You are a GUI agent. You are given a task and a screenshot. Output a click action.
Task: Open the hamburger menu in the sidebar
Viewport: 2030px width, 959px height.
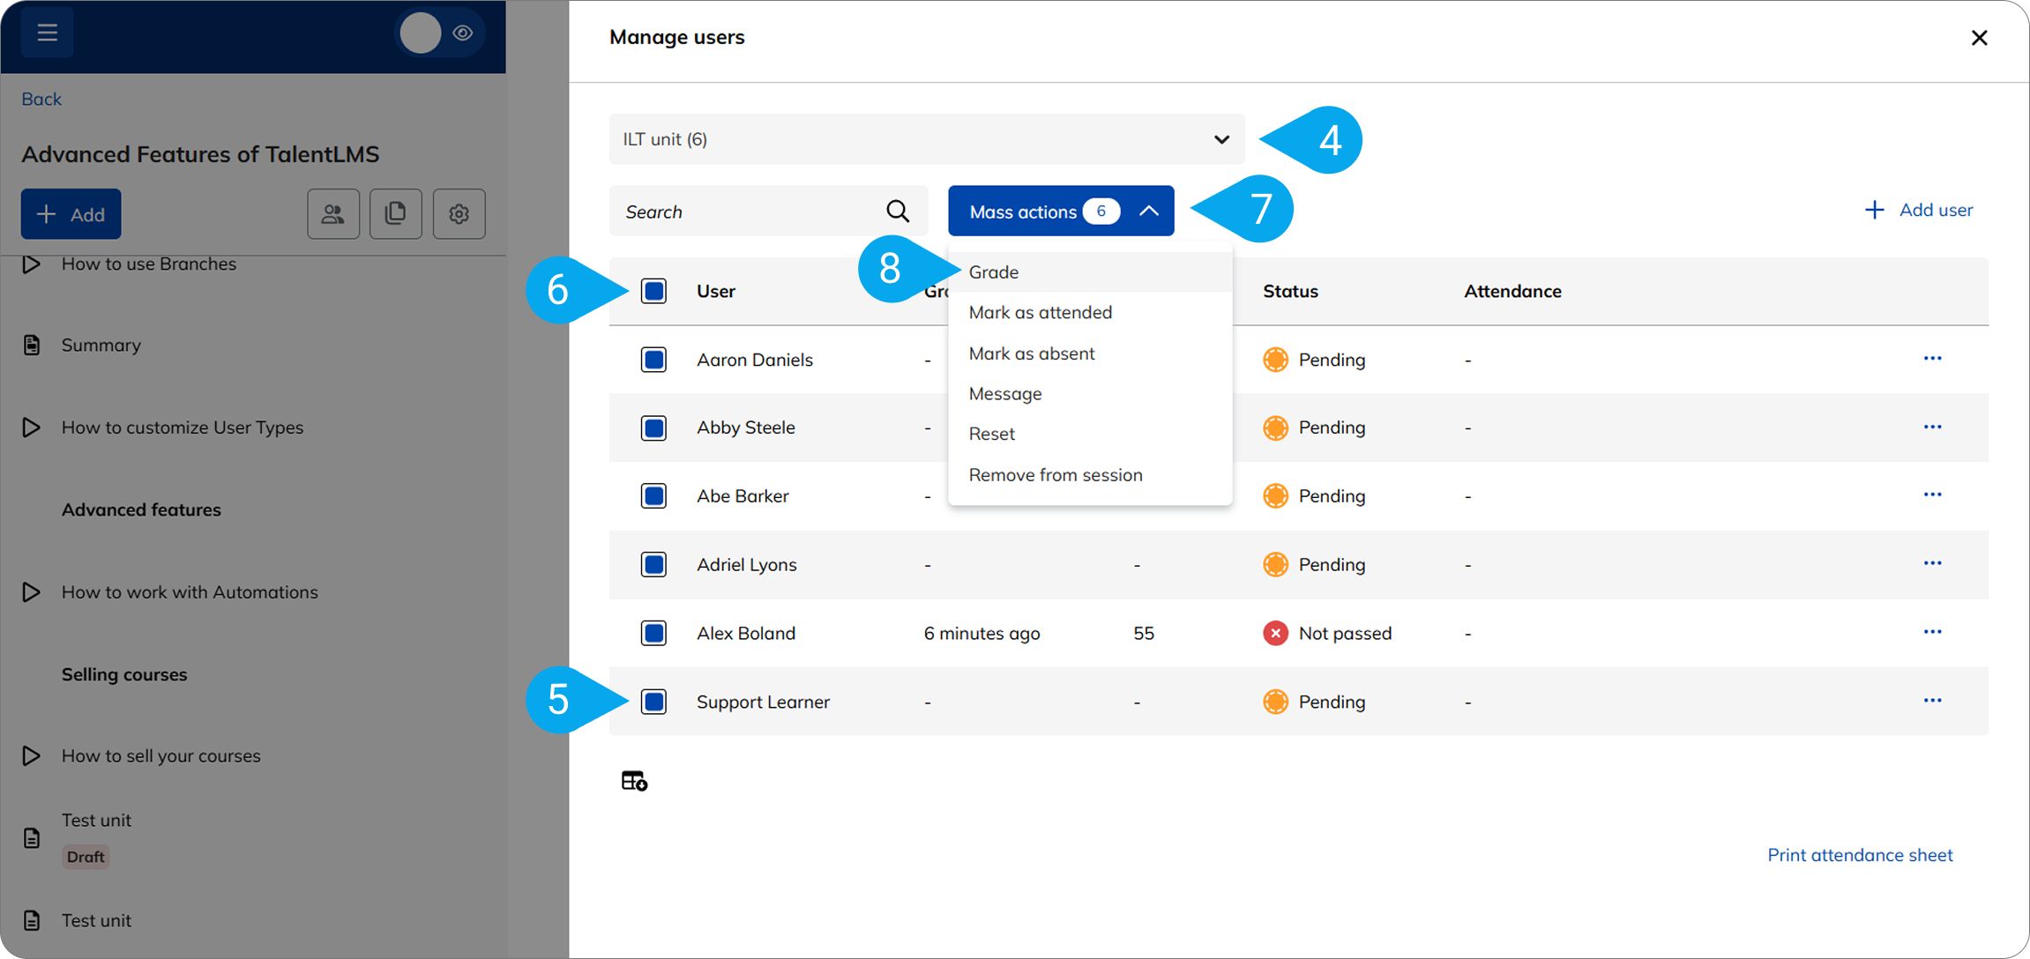pos(47,33)
